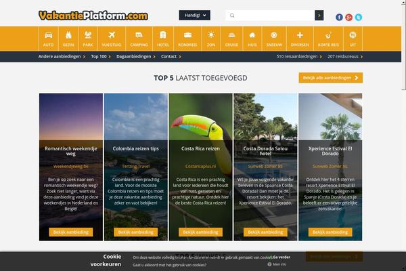Open the Sunweb Zomer BE provider link
406x271 pixels.
[265, 167]
